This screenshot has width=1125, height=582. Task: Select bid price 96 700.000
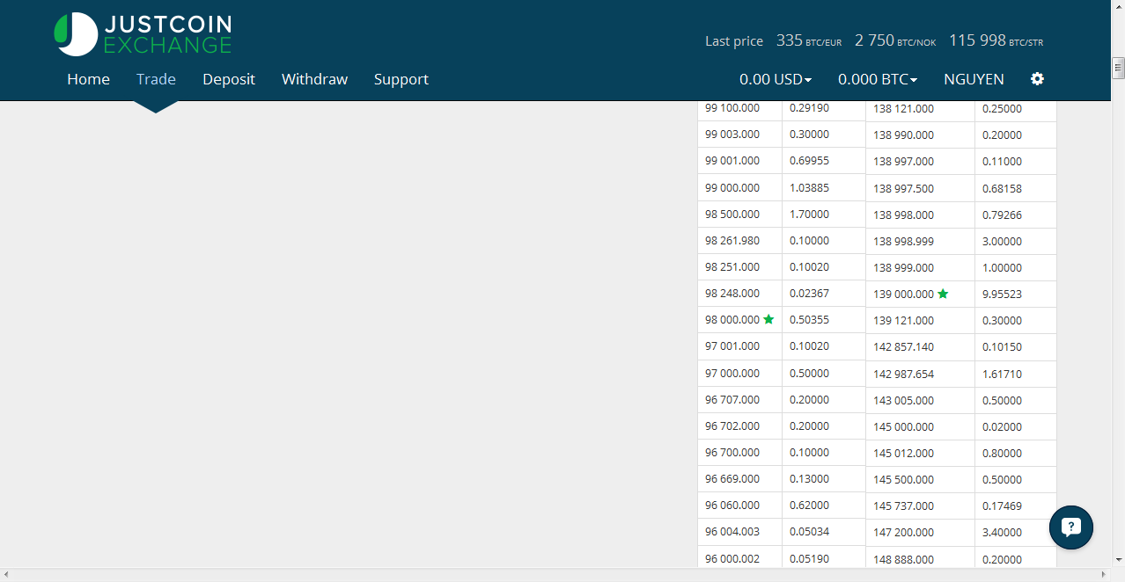pos(732,452)
